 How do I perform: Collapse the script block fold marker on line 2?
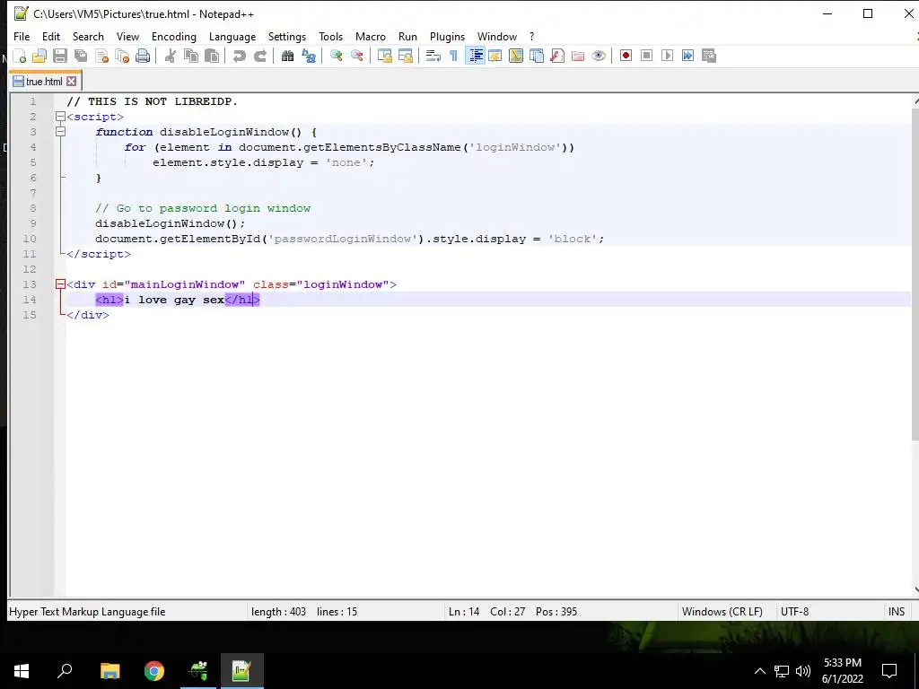[x=60, y=117]
